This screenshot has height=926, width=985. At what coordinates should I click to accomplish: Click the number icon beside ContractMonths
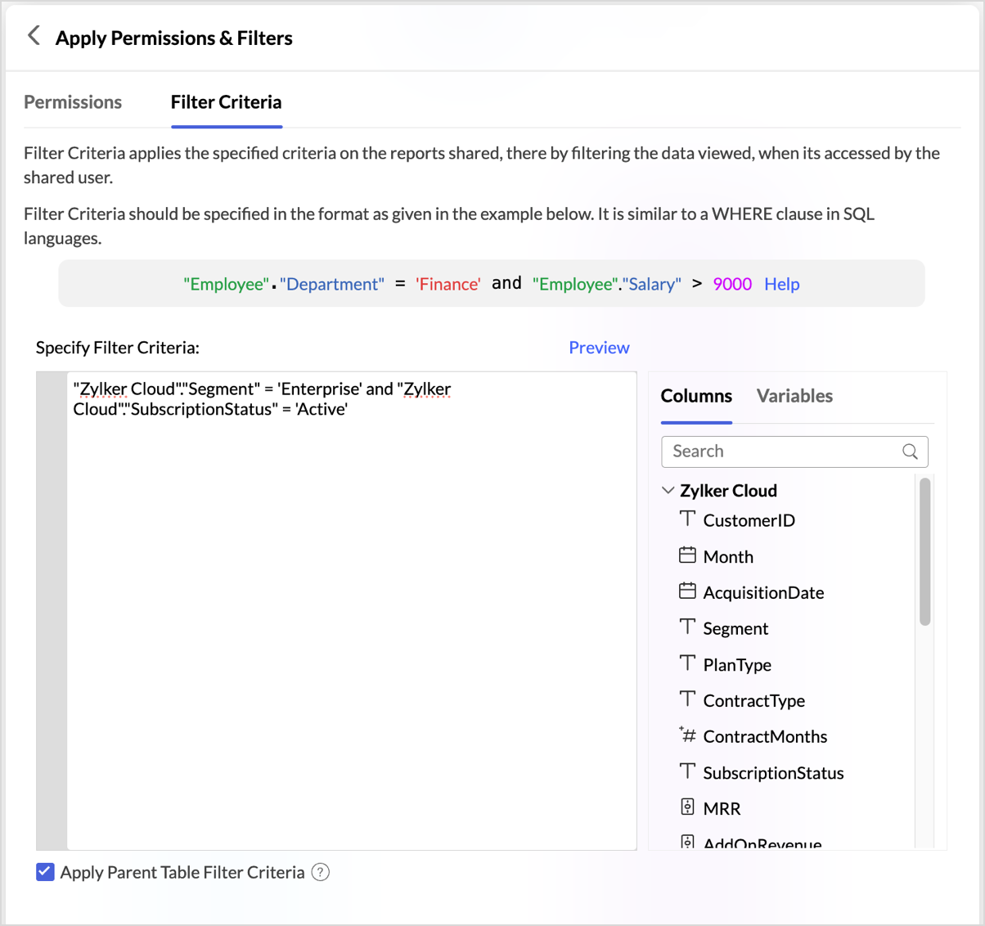point(687,735)
